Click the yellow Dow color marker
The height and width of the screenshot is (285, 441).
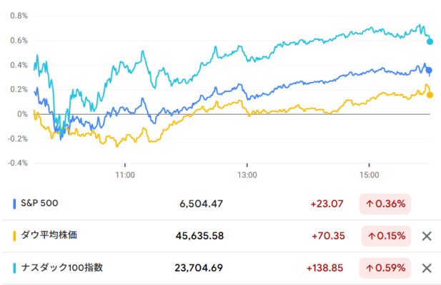tap(14, 236)
